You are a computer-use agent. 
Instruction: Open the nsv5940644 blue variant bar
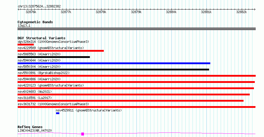[114, 63]
